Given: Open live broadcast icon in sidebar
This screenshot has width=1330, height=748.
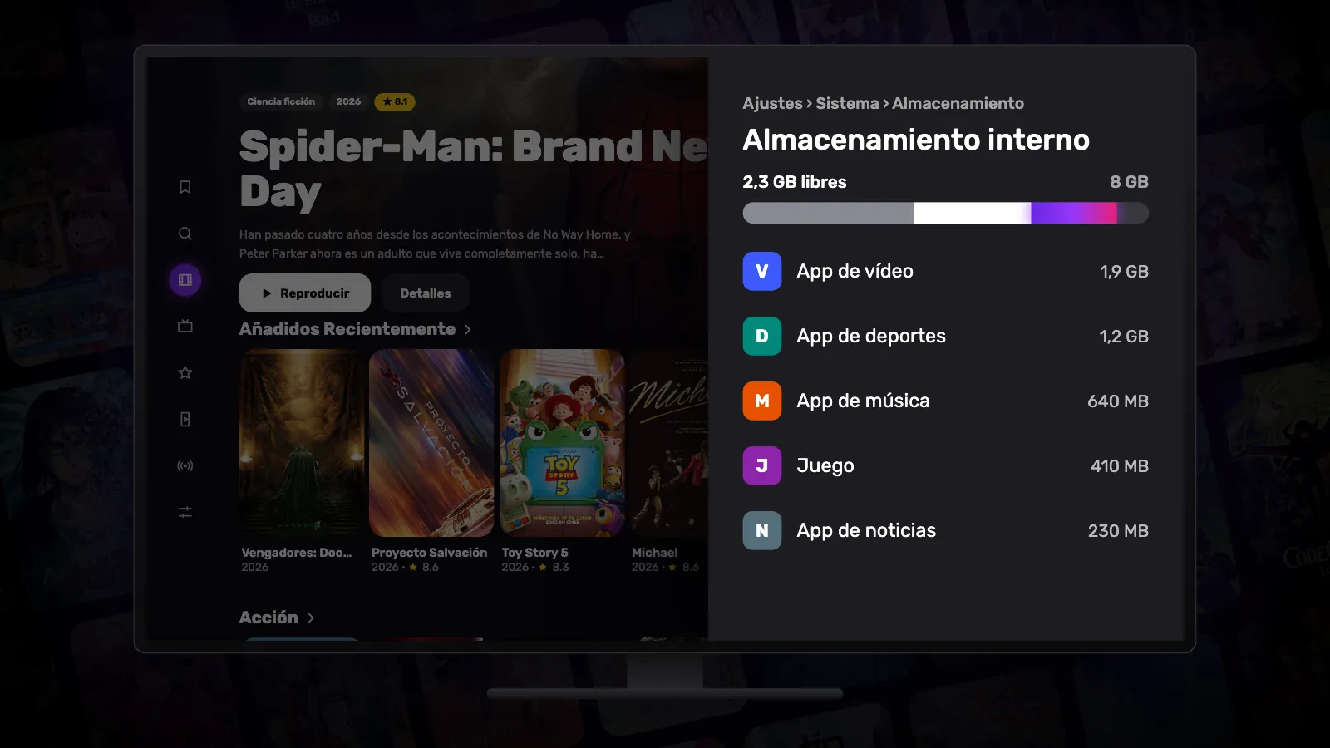Looking at the screenshot, I should coord(185,465).
